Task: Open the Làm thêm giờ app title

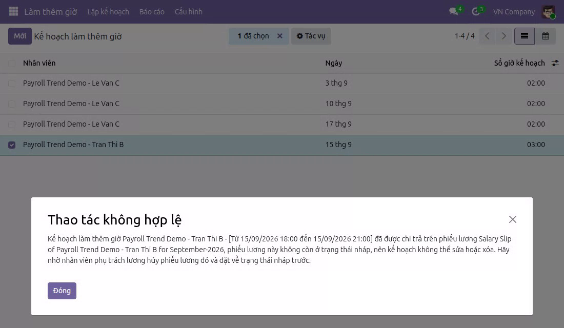Action: coord(51,12)
